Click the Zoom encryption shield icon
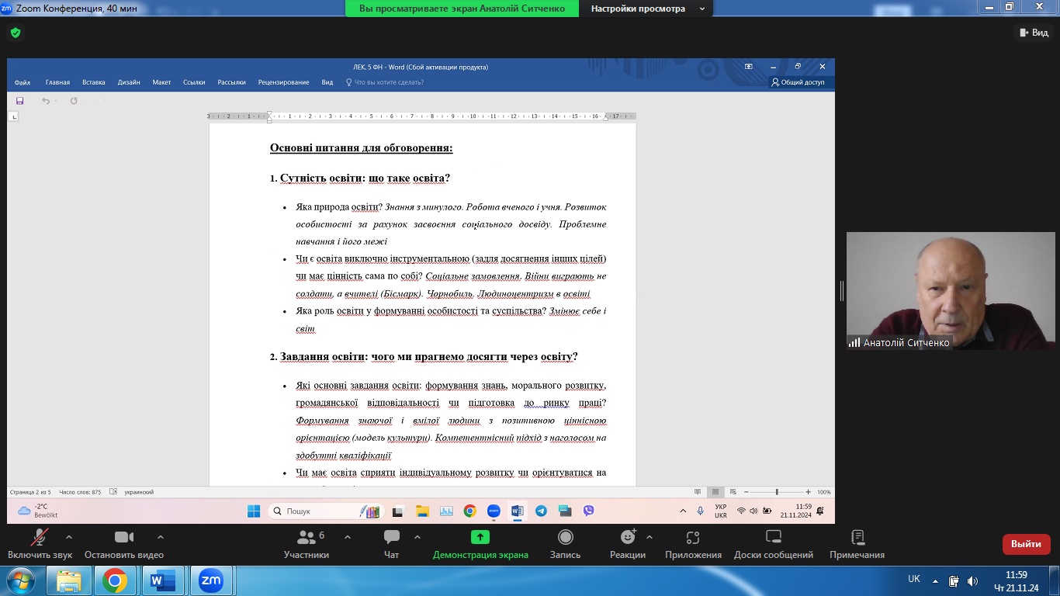Viewport: 1060px width, 596px height. pyautogui.click(x=15, y=33)
